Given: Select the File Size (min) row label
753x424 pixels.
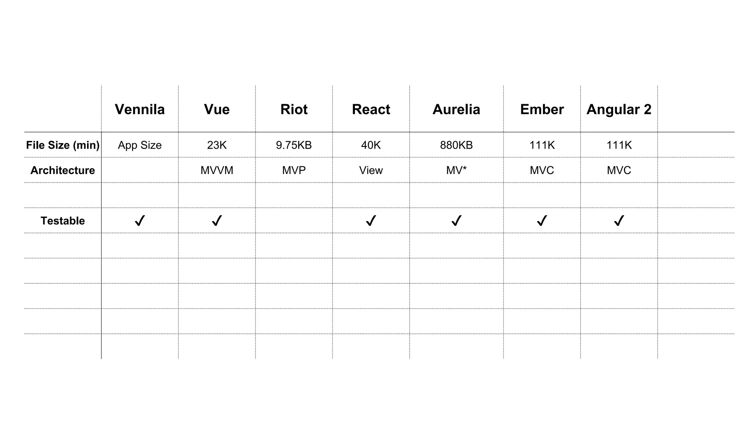Looking at the screenshot, I should click(x=63, y=145).
